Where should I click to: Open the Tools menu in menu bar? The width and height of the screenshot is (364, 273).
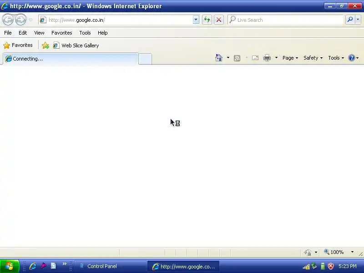pyautogui.click(x=85, y=33)
